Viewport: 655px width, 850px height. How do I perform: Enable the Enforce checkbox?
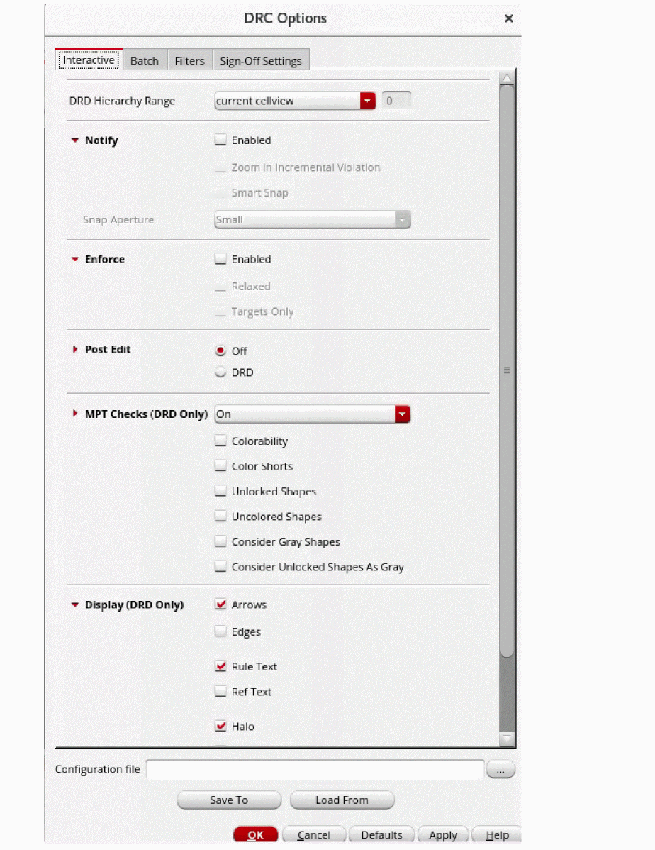coord(220,259)
